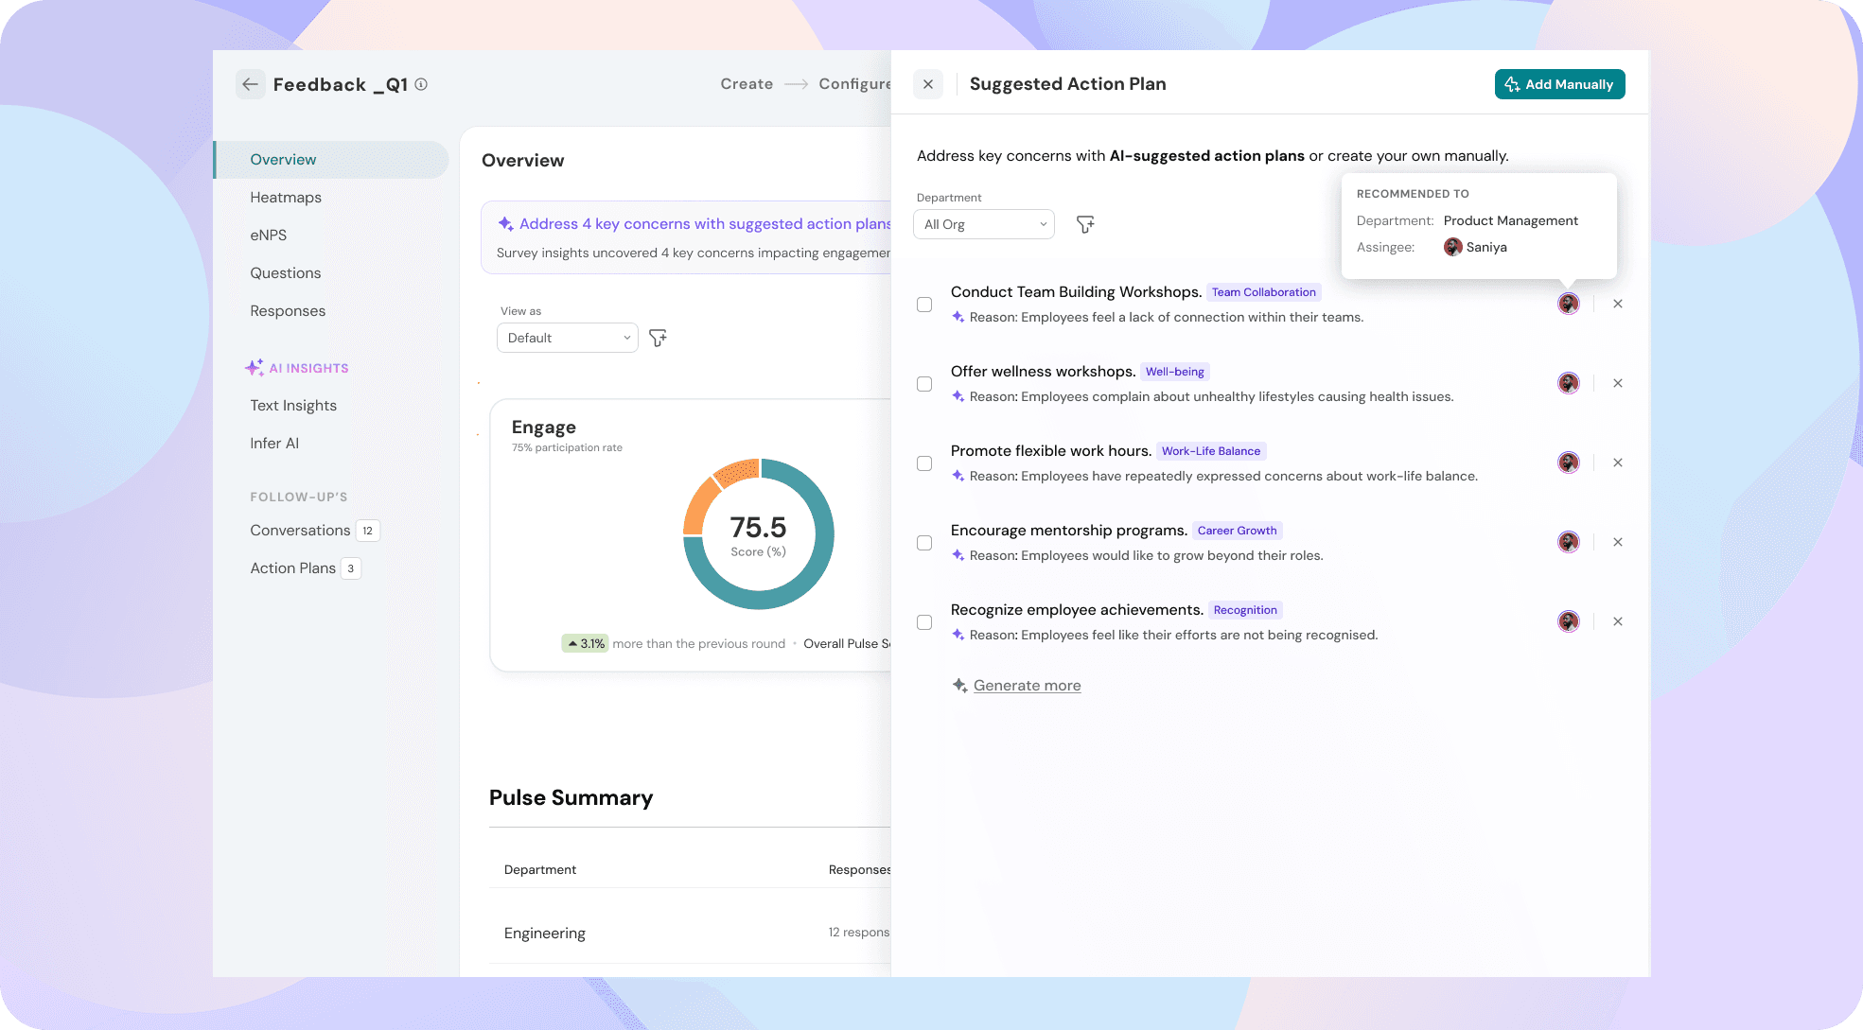Check the Encourage mentorship programs checkbox
The width and height of the screenshot is (1863, 1030).
[x=924, y=543]
